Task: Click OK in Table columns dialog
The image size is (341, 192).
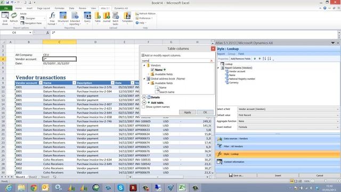Action: pos(205,113)
